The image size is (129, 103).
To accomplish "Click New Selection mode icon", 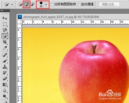I will point(20,4).
